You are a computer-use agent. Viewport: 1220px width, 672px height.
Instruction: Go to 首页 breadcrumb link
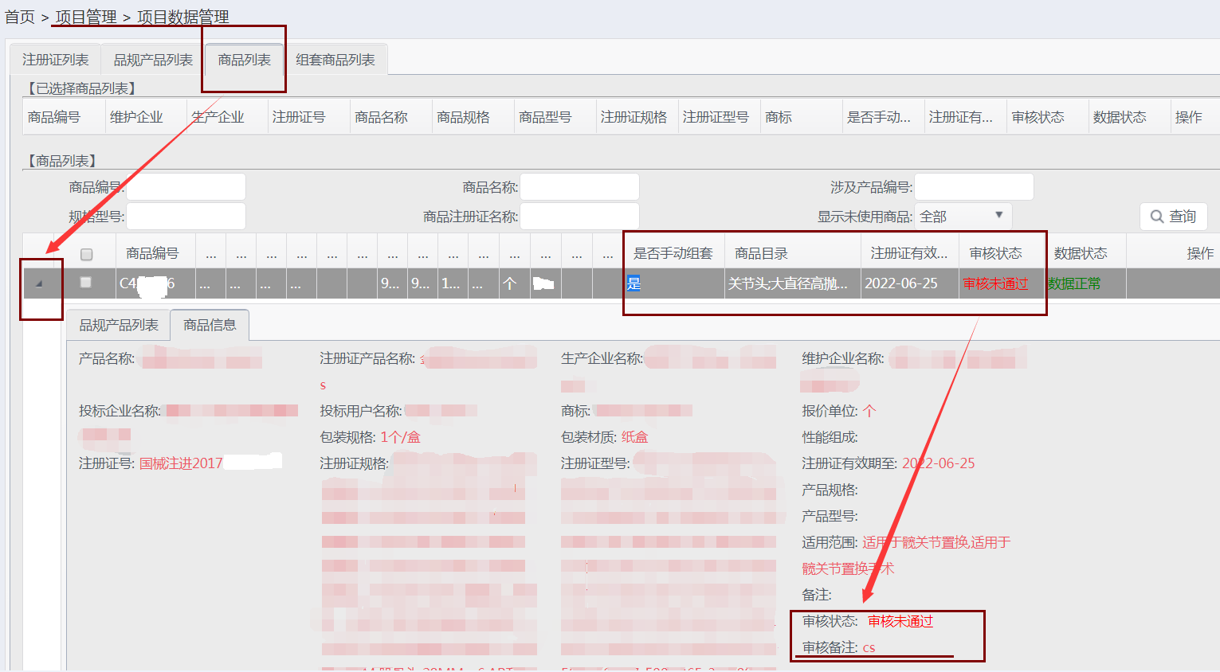(x=20, y=17)
